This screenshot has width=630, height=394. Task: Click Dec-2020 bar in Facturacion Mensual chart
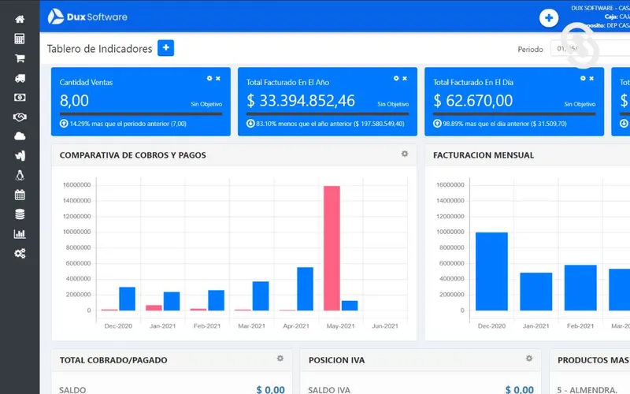[x=491, y=271]
